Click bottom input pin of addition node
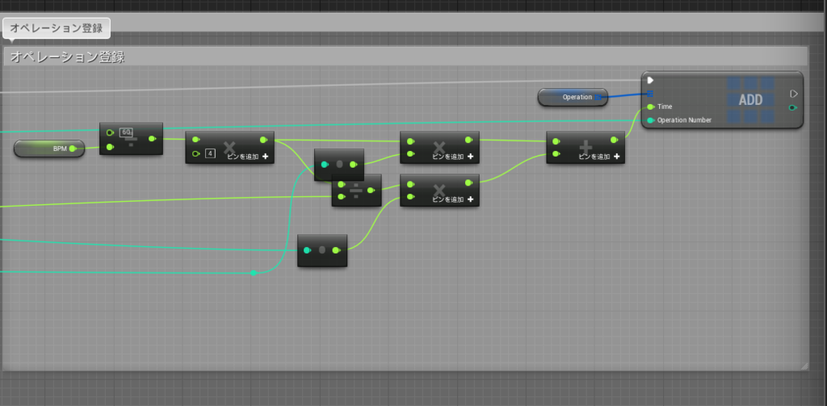 pos(556,154)
